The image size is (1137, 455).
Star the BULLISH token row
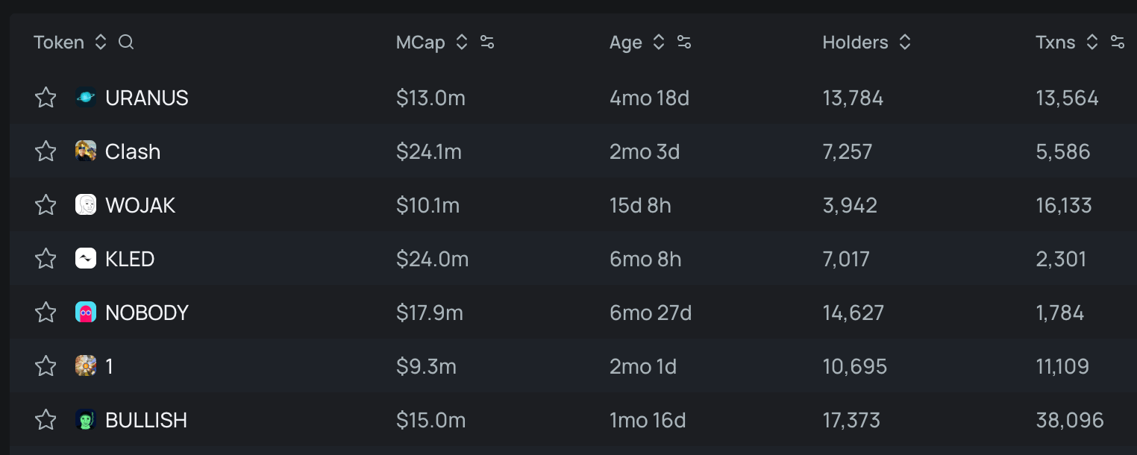coord(46,420)
